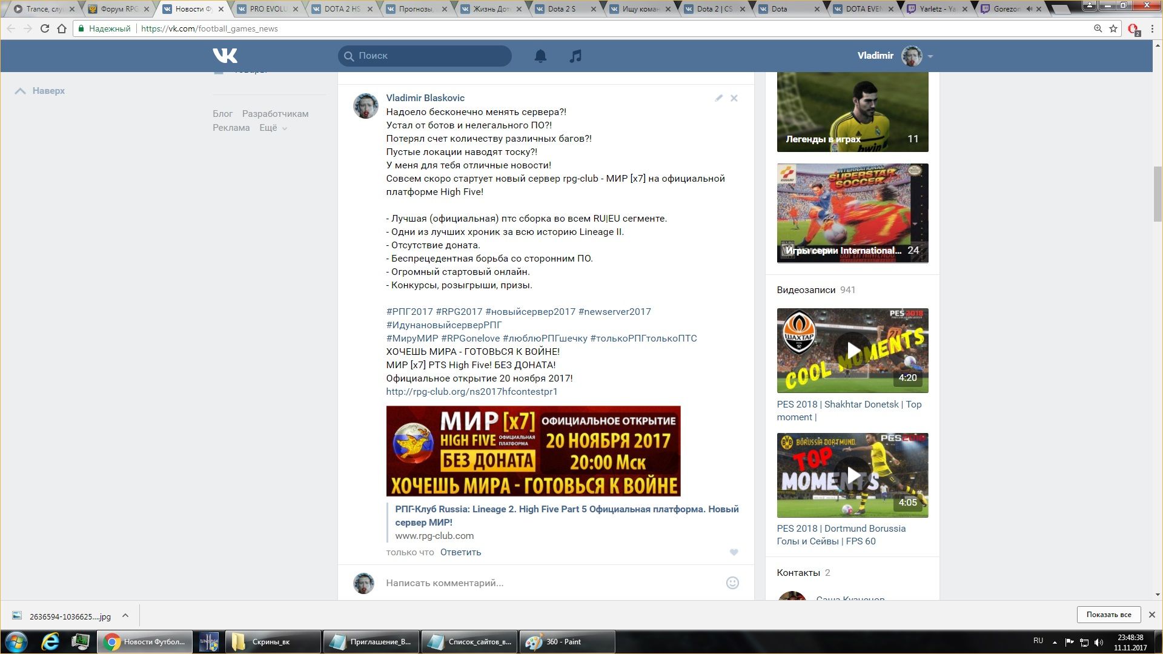Click the RU language indicator
This screenshot has width=1163, height=654.
pyautogui.click(x=1038, y=641)
